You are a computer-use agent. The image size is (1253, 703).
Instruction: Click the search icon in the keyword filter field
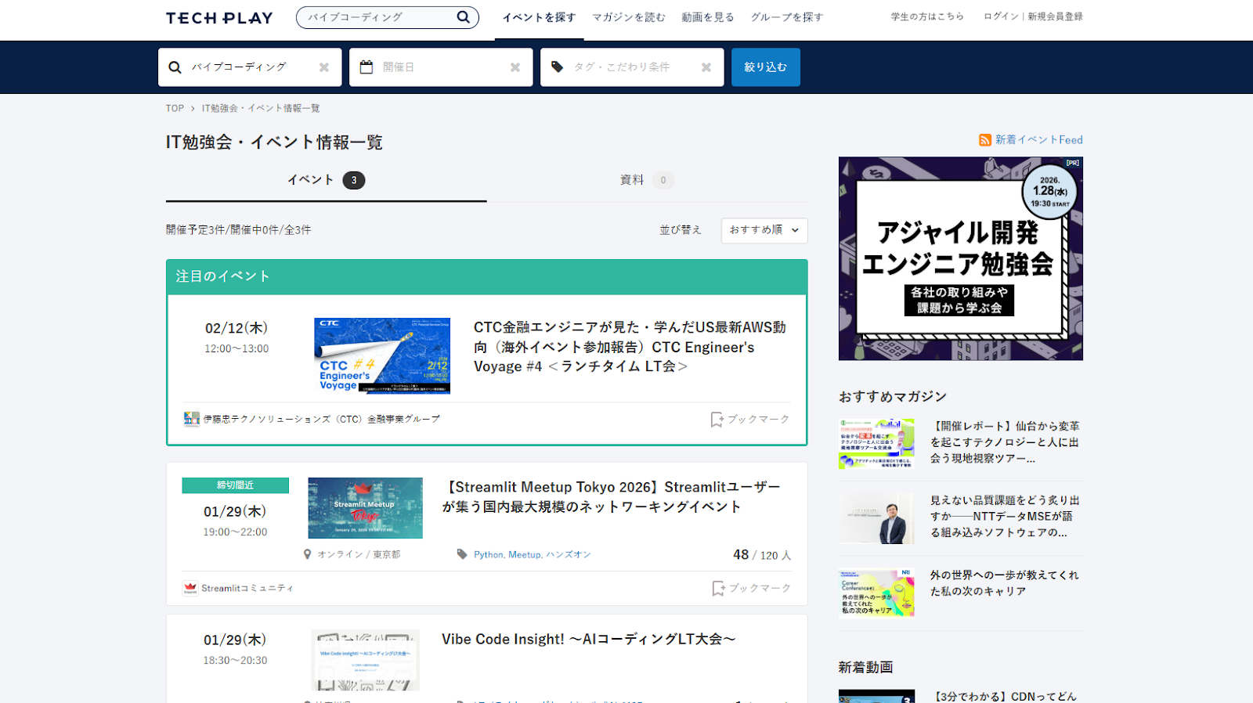pyautogui.click(x=175, y=67)
